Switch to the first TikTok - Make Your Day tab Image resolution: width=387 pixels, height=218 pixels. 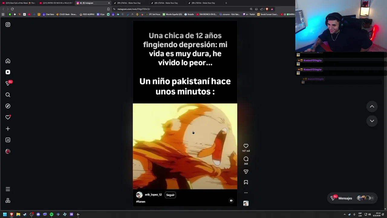130,3
